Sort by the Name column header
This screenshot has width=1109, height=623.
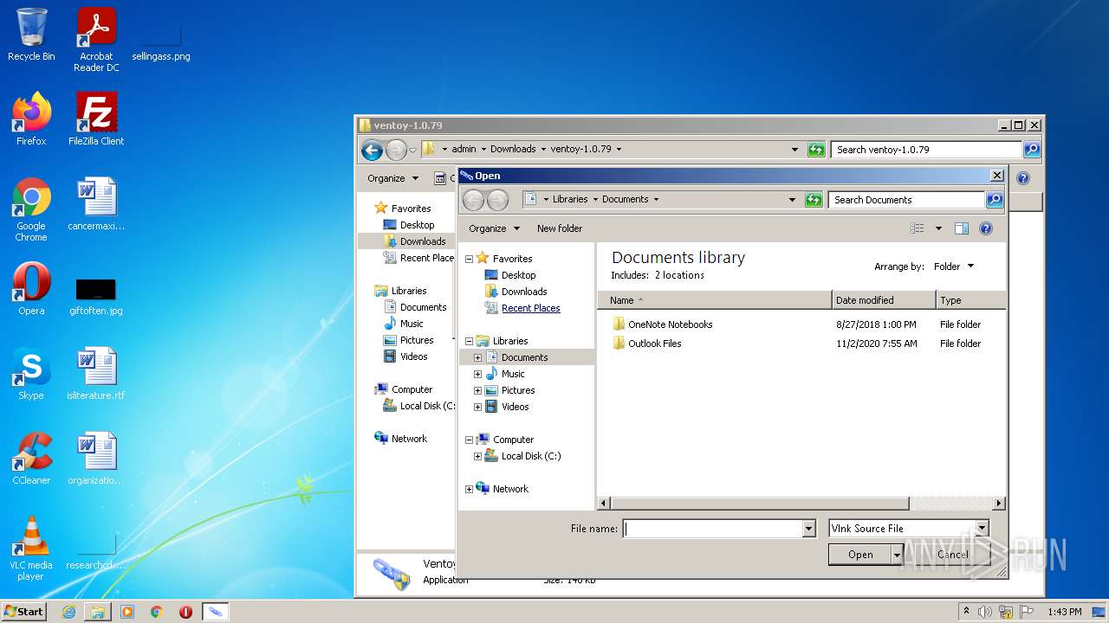(x=714, y=300)
